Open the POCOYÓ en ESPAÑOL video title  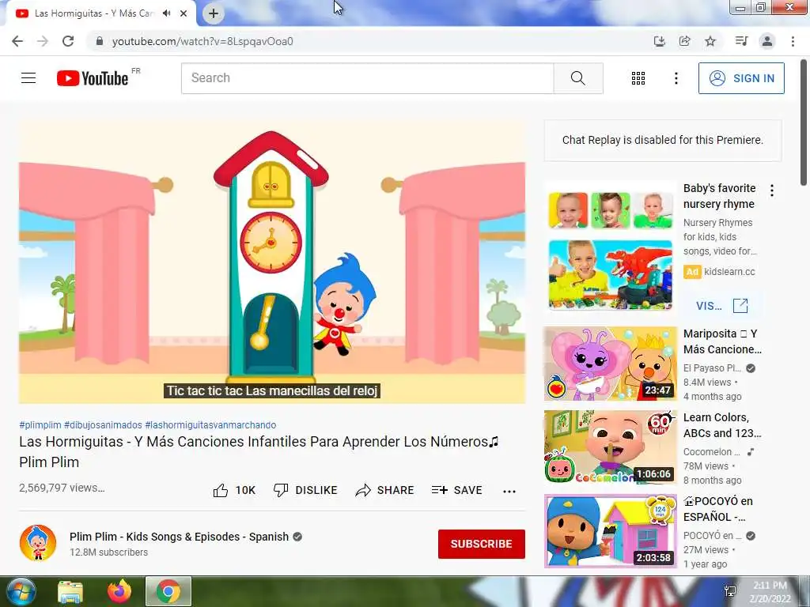click(718, 509)
